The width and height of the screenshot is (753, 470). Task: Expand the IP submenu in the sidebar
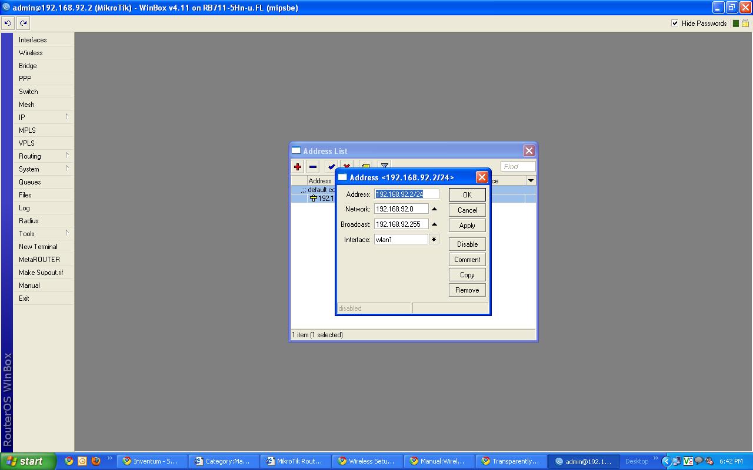67,117
